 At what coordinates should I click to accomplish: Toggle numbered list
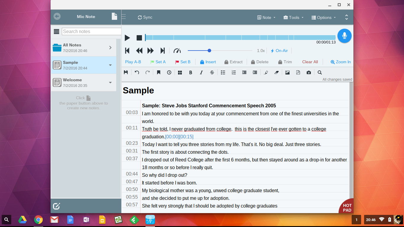pos(234,72)
